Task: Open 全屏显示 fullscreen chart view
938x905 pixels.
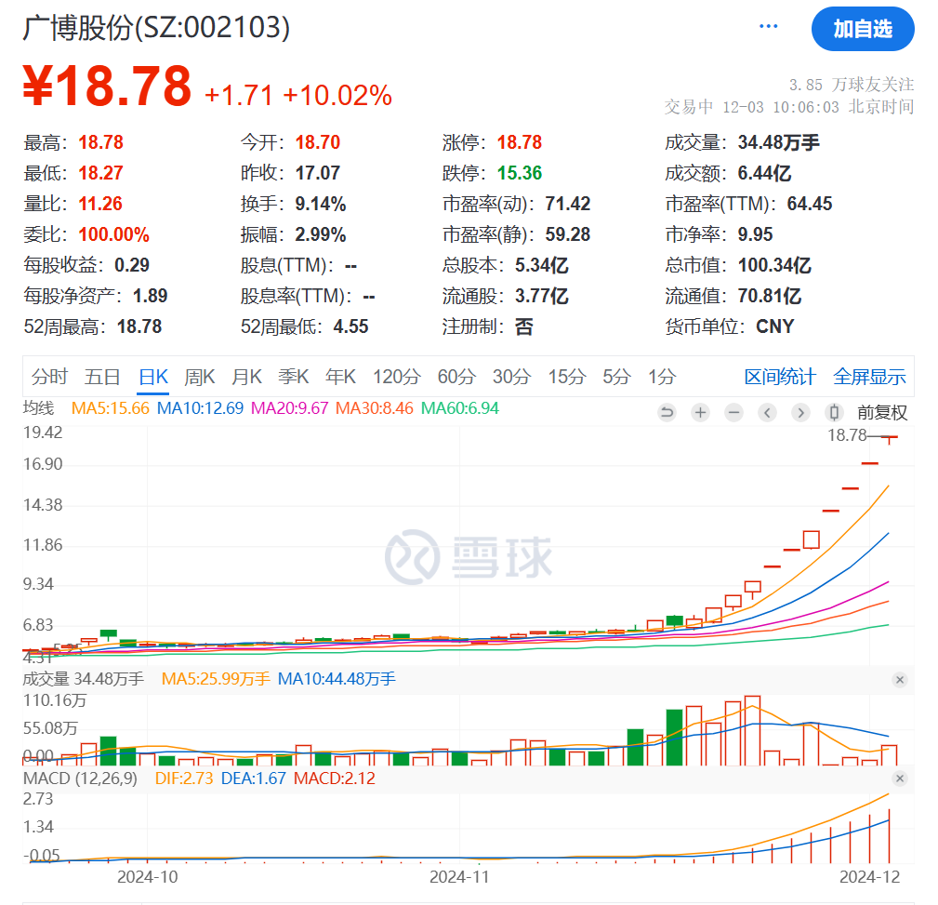Action: (x=869, y=377)
